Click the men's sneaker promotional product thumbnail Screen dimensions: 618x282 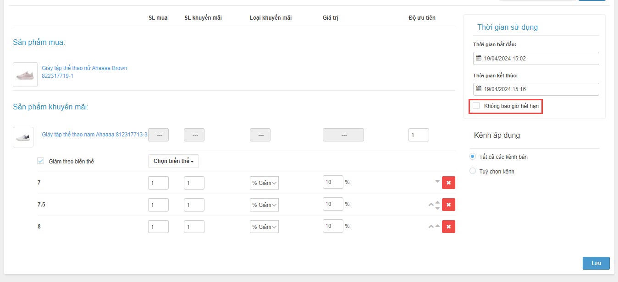point(23,137)
